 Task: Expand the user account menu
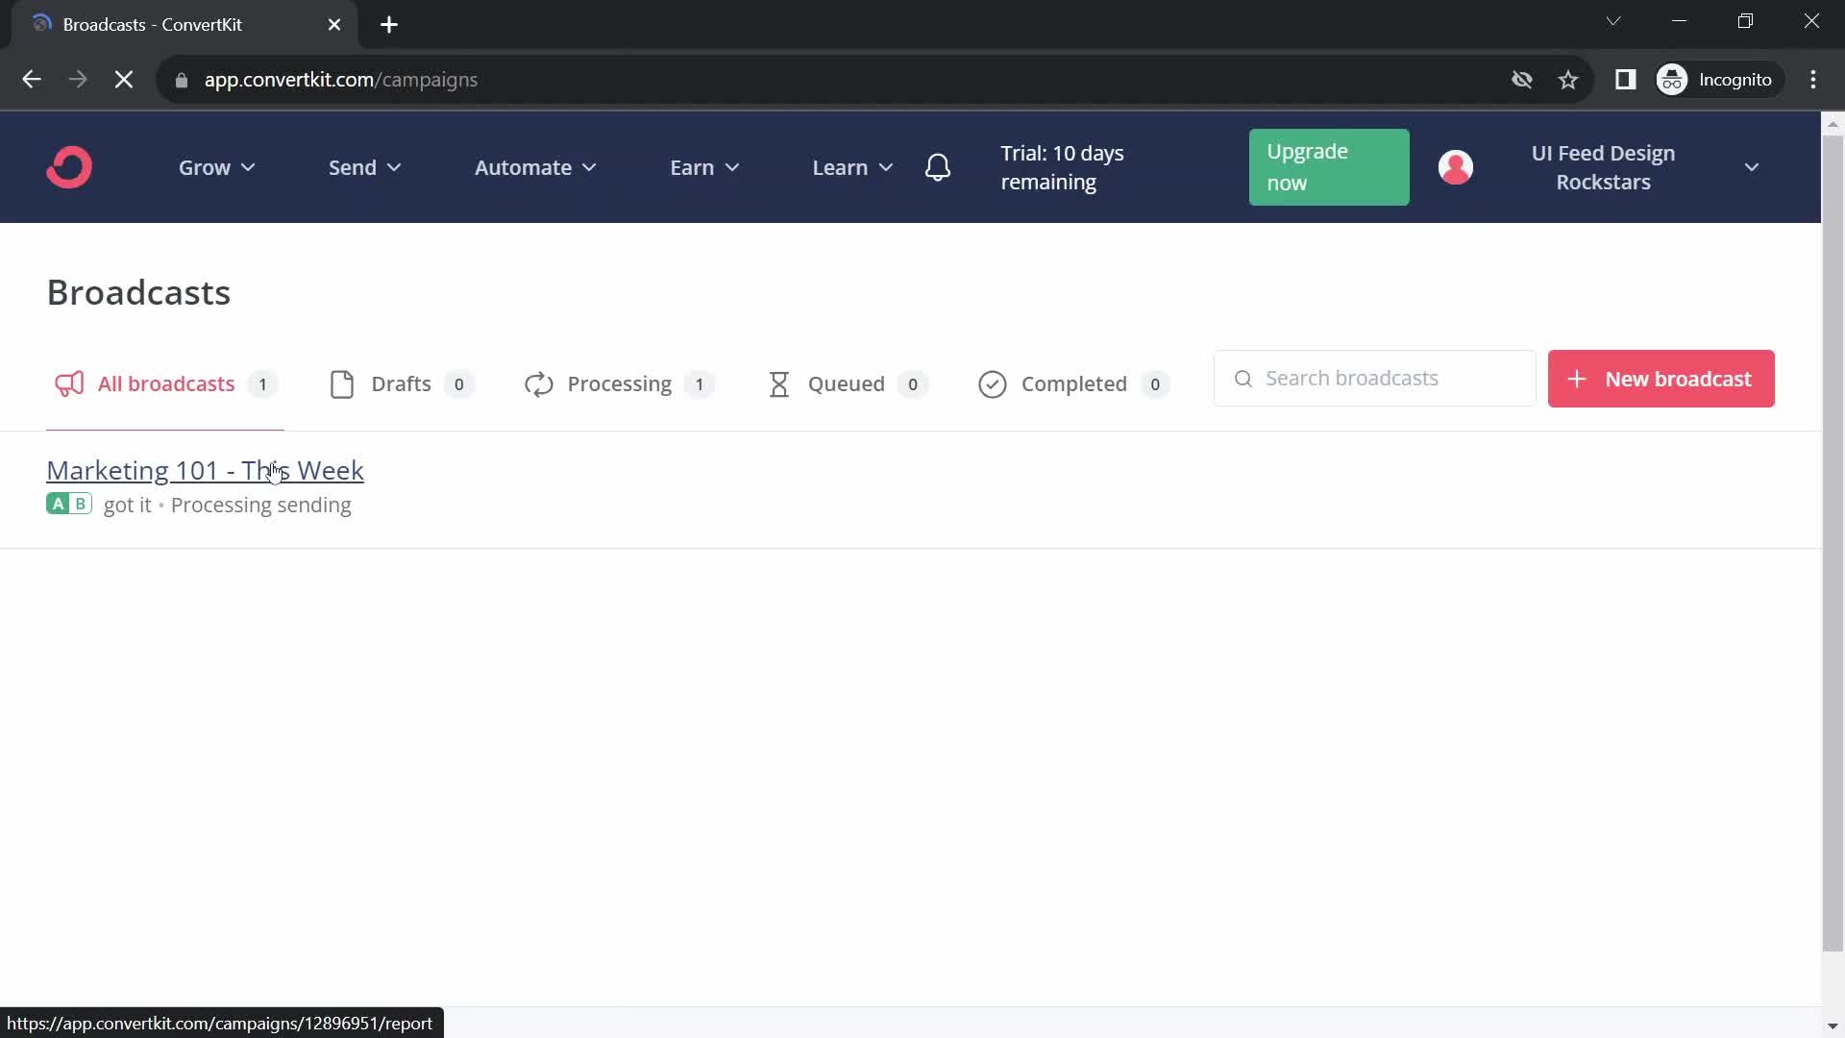pos(1755,166)
